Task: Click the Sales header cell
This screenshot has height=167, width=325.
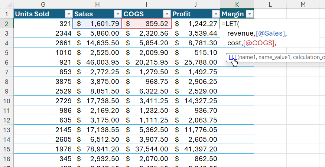Action: pyautogui.click(x=97, y=14)
